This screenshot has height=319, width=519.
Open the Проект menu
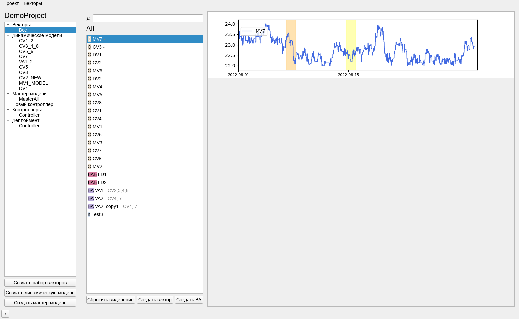11,3
